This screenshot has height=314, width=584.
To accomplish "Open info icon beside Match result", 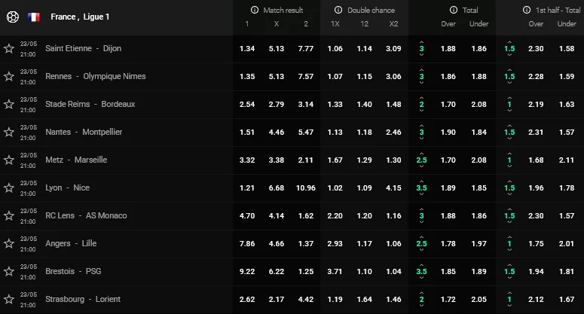I will tap(255, 11).
